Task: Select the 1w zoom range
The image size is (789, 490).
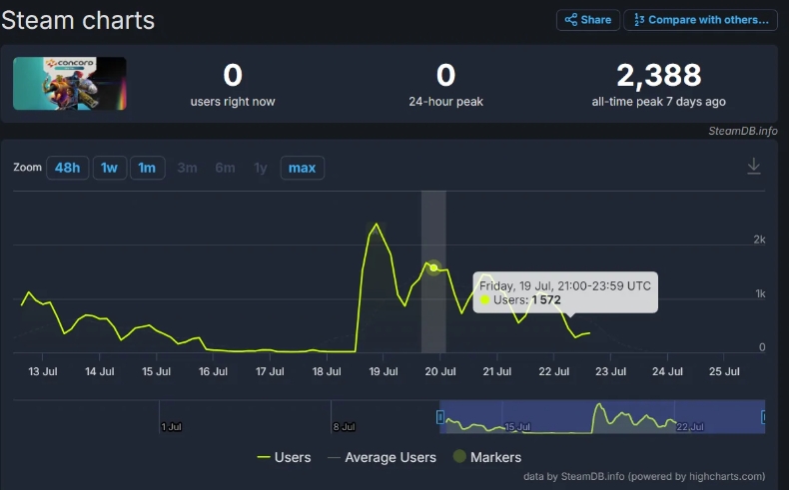Action: [110, 168]
